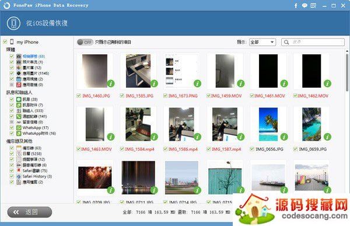Click the Safari bookmarks entry labeled (75)

point(35,171)
